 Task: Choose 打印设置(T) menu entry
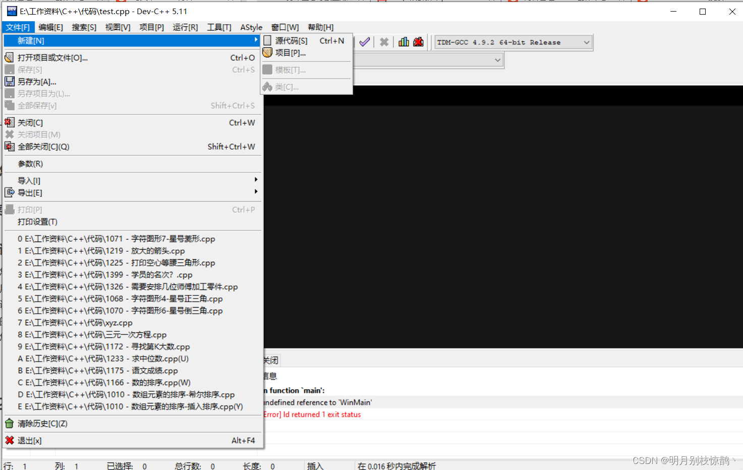click(133, 221)
